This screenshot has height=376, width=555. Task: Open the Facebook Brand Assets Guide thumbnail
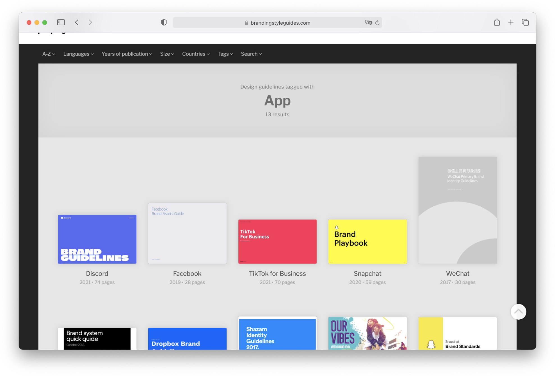point(187,233)
